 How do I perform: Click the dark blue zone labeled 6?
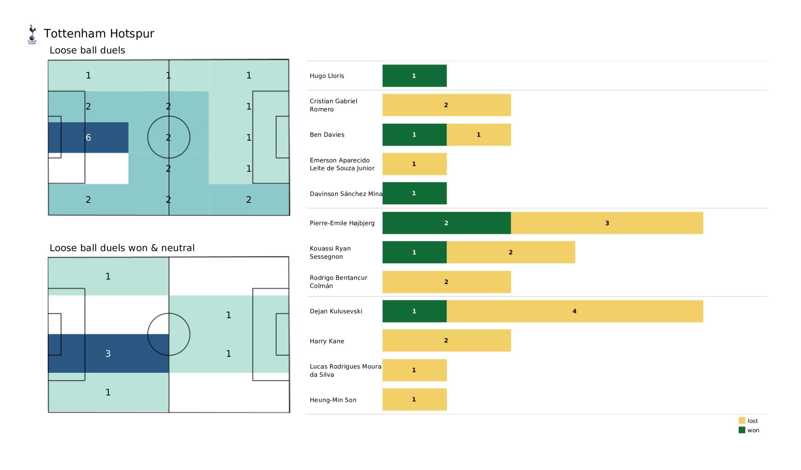(88, 137)
